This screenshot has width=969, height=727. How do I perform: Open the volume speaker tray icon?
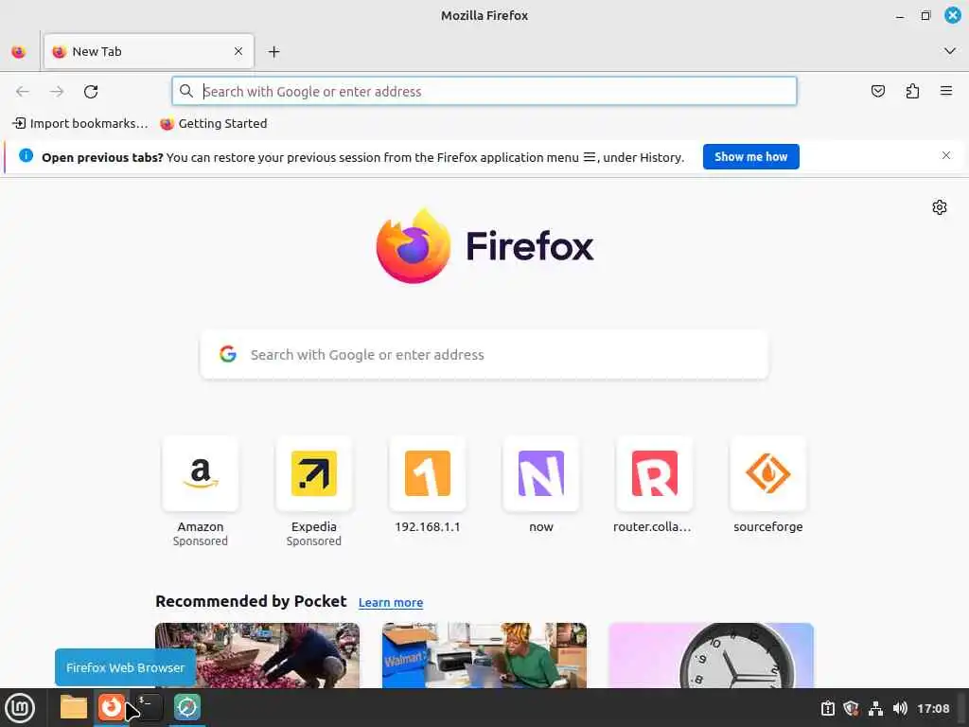pos(900,708)
